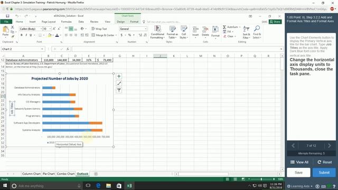Image resolution: width=338 pixels, height=190 pixels.
Task: Click Increase Decimal icon
Action: [x=140, y=35]
